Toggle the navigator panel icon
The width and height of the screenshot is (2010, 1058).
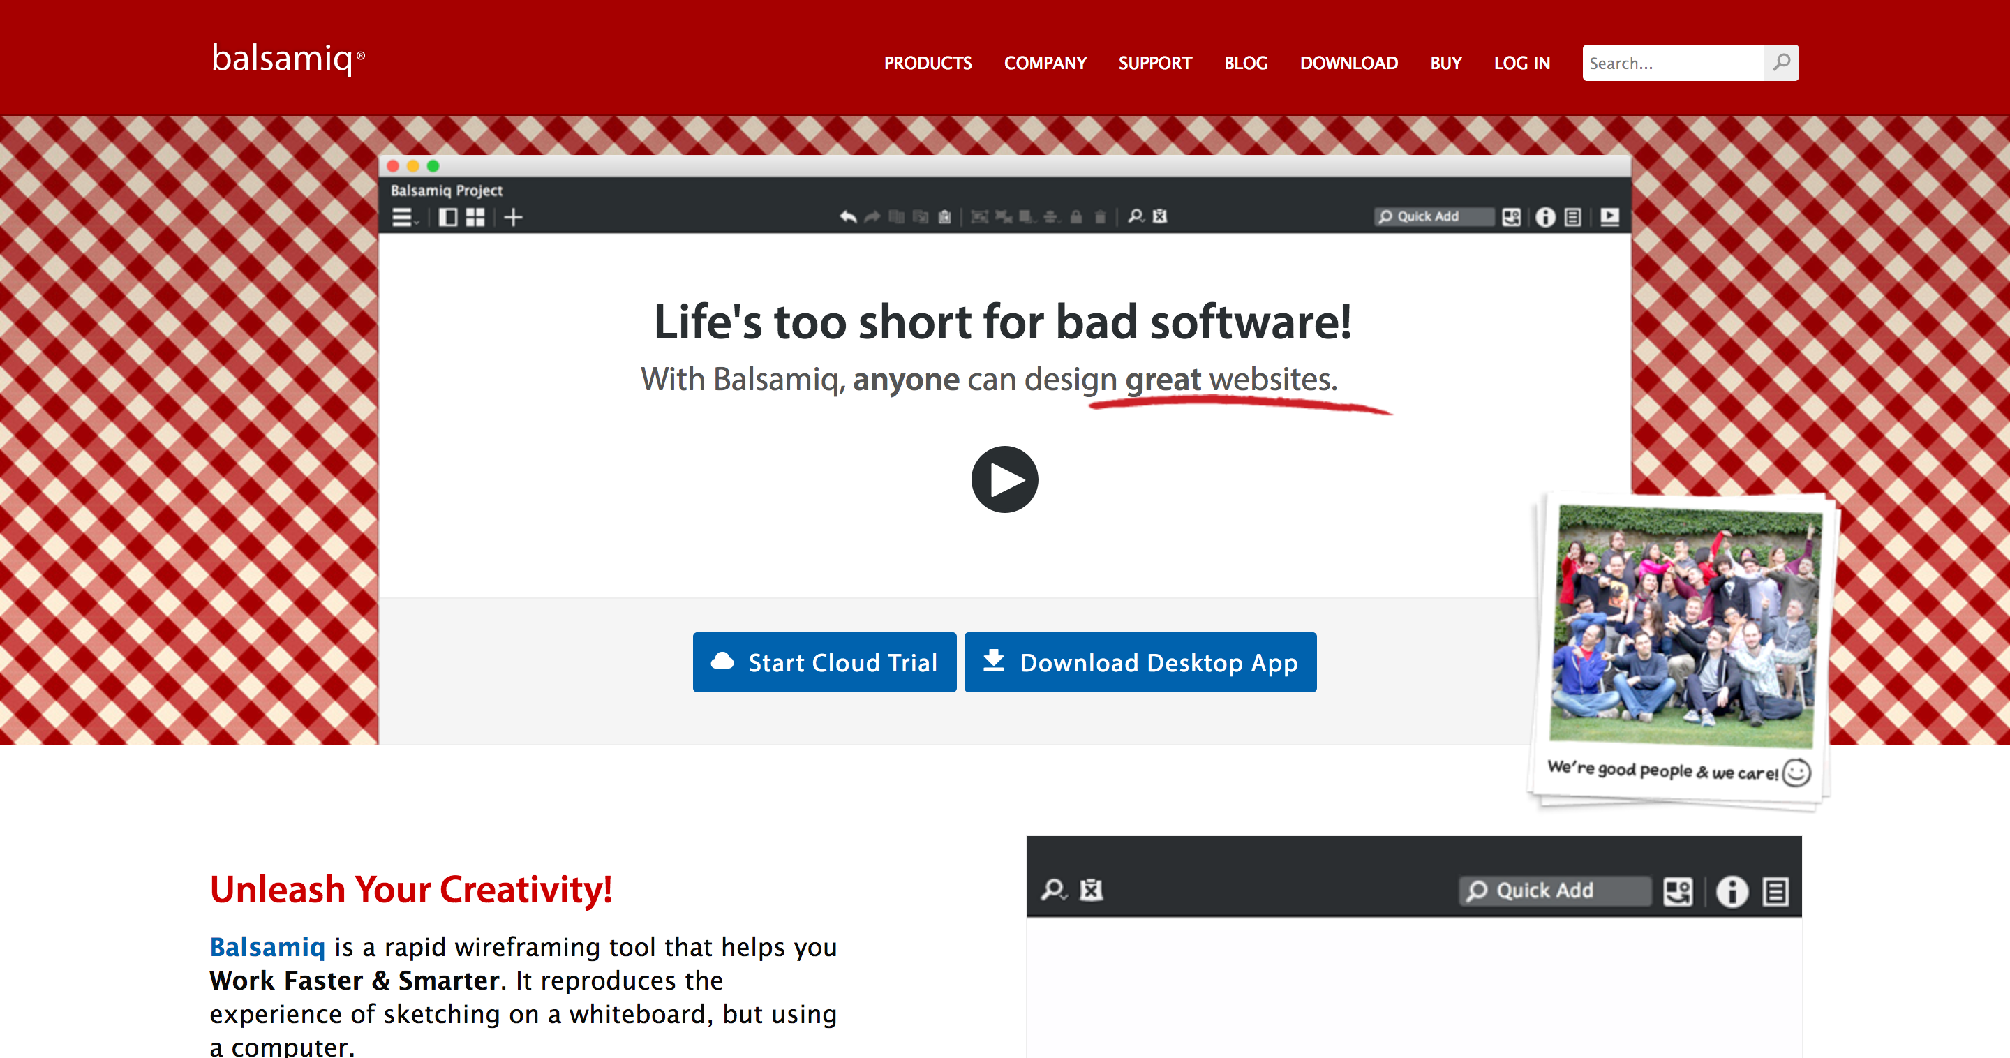(448, 217)
